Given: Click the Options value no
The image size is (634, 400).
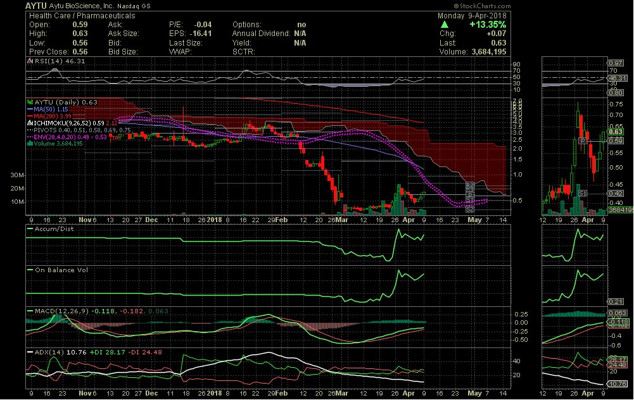Looking at the screenshot, I should click(x=301, y=25).
